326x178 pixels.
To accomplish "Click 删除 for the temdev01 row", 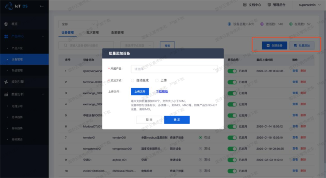I will (x=303, y=137).
